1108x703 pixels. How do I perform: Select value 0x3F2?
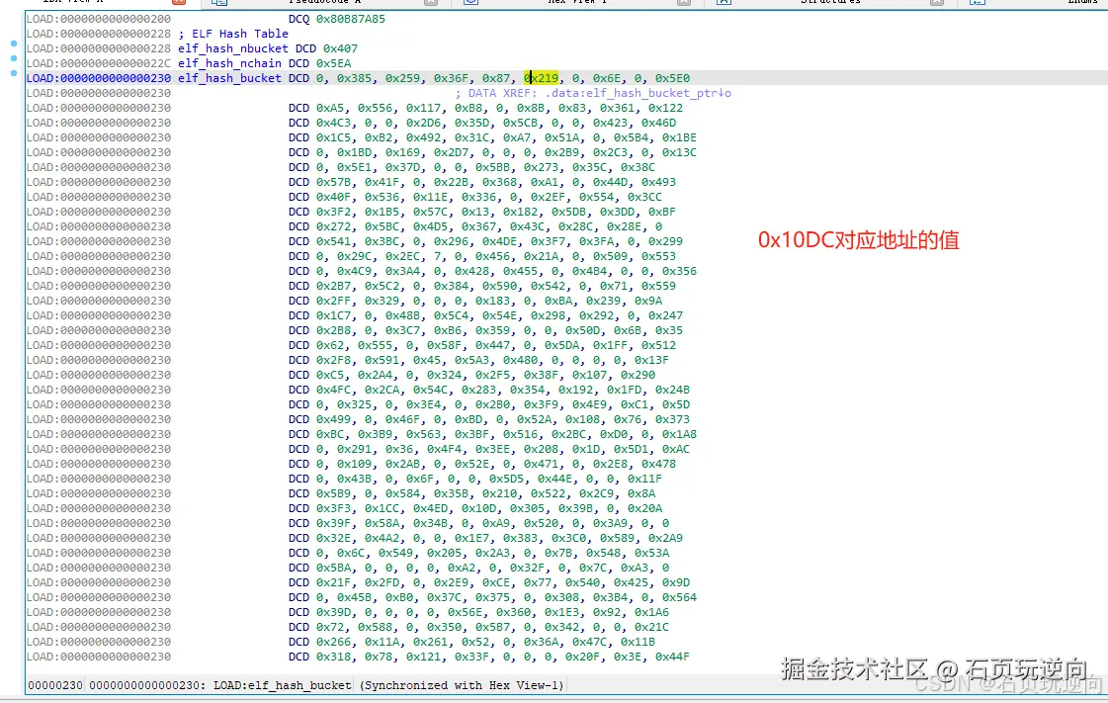[x=333, y=212]
